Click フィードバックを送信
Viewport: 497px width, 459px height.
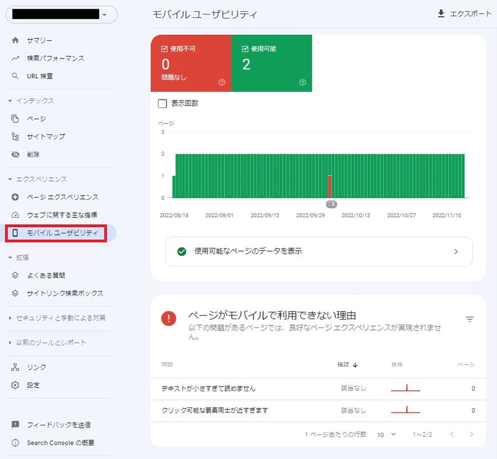click(59, 424)
